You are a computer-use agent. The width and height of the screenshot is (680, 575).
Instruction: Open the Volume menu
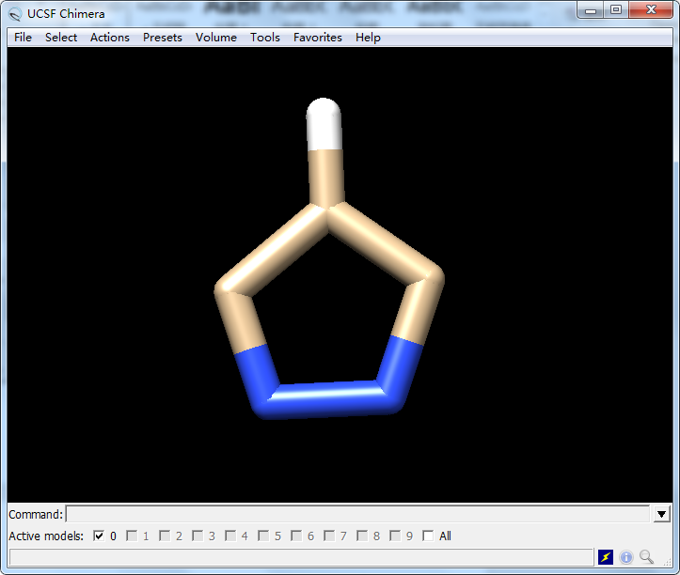[x=216, y=38]
